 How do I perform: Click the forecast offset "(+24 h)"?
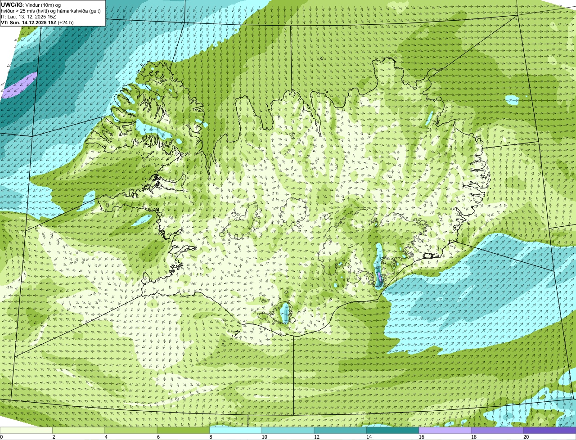click(x=66, y=22)
